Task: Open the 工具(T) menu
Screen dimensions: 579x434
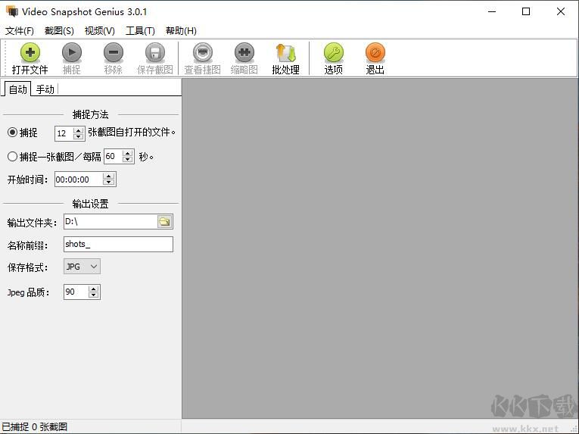Action: [140, 31]
